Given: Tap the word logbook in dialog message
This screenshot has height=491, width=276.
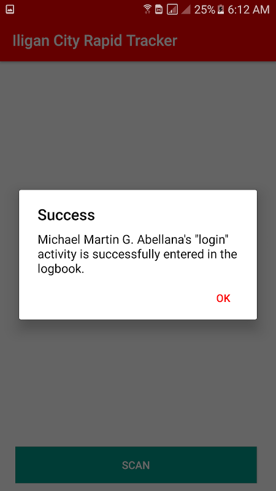Looking at the screenshot, I should (61, 269).
